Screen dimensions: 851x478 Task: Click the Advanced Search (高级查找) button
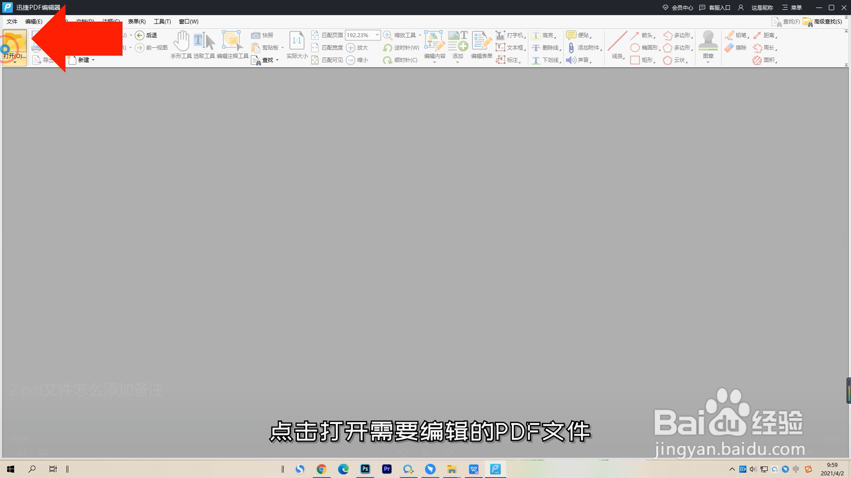[x=823, y=22]
